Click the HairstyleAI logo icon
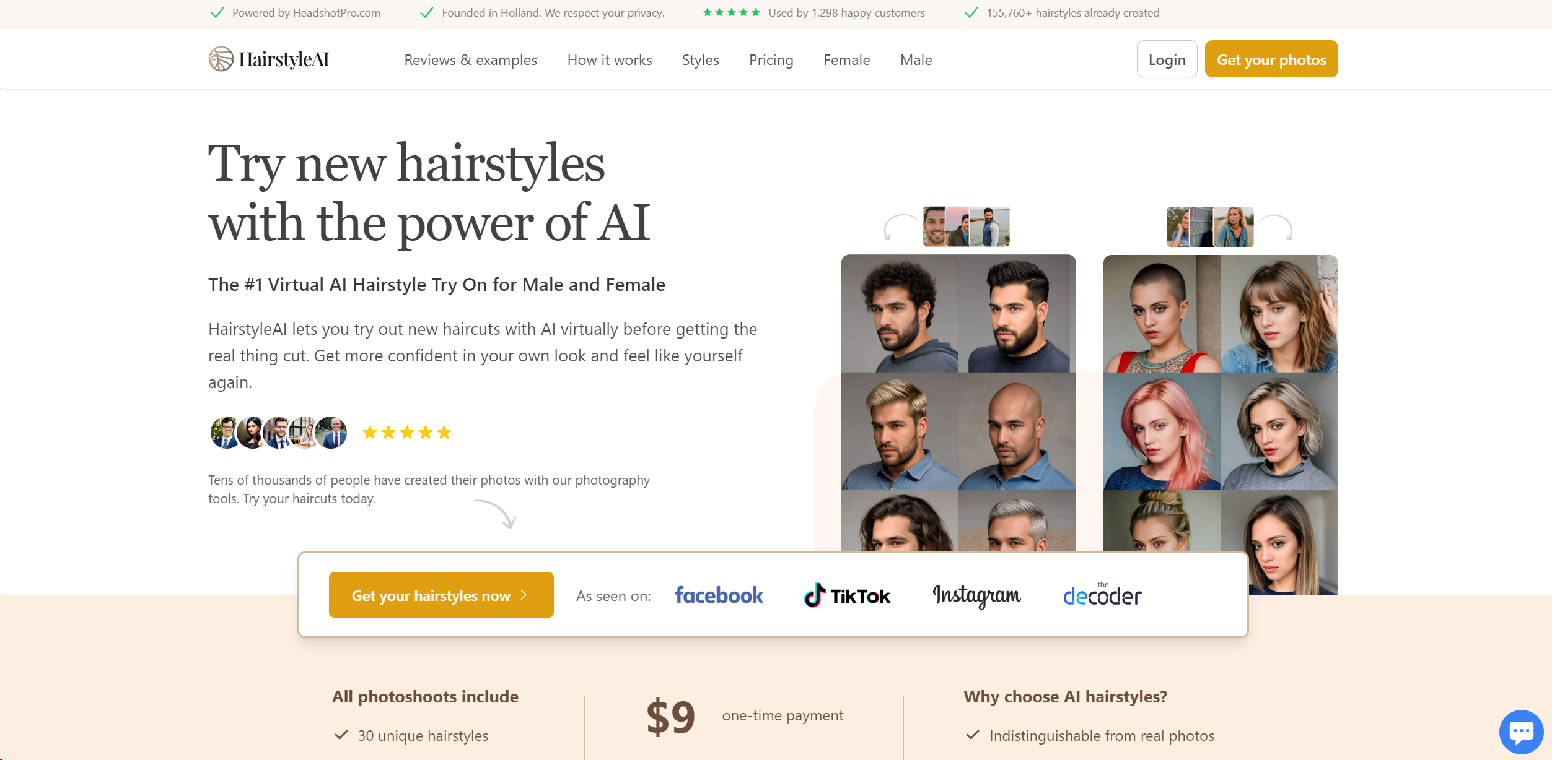Image resolution: width=1552 pixels, height=760 pixels. pos(221,59)
